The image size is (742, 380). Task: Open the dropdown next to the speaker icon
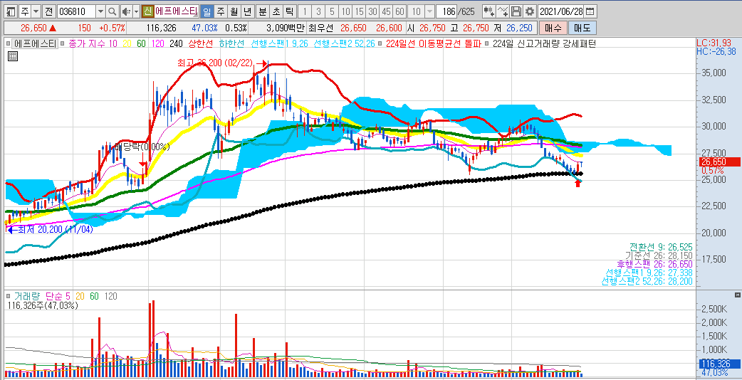[x=136, y=11]
